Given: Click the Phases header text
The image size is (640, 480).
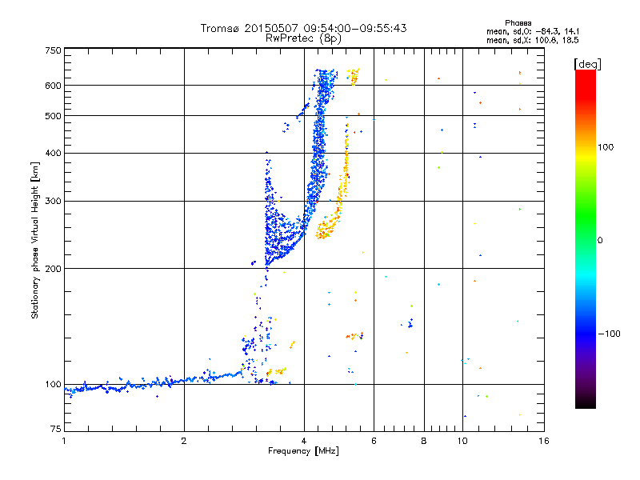Looking at the screenshot, I should (518, 23).
